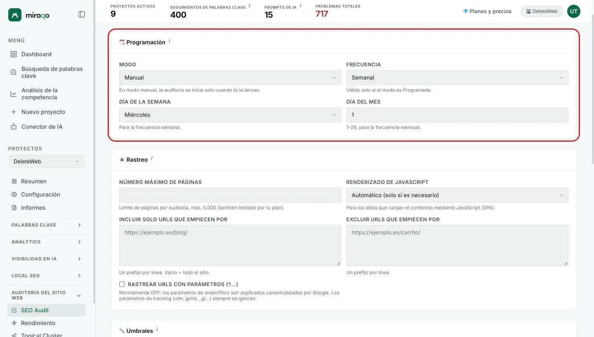Viewport: 594px width, 337px height.
Task: Open the RENDERIZADO DE JAVASCRIPT dropdown
Action: click(x=457, y=195)
